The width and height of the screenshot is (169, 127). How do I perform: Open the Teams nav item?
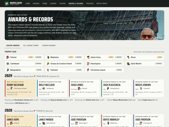click(45, 3)
